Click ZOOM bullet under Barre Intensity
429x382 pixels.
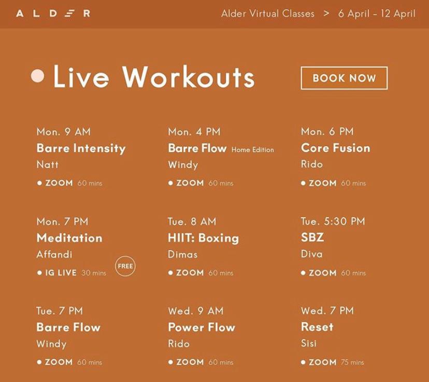pos(39,183)
